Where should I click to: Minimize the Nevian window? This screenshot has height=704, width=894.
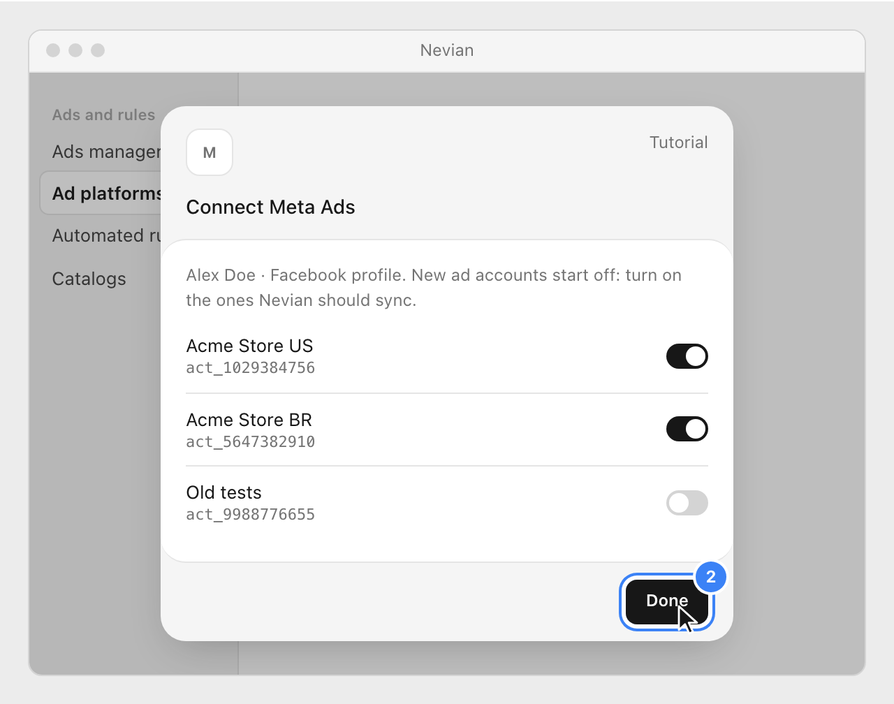click(75, 50)
